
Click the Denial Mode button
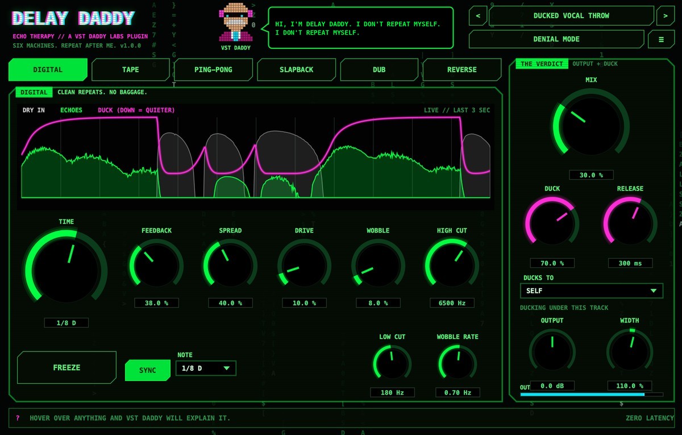[x=556, y=39]
